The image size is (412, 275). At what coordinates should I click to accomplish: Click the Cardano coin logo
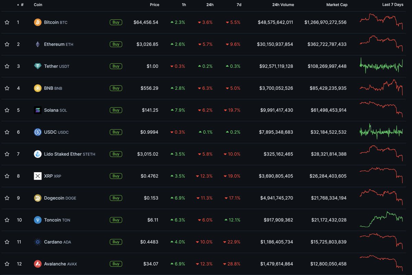[38, 242]
